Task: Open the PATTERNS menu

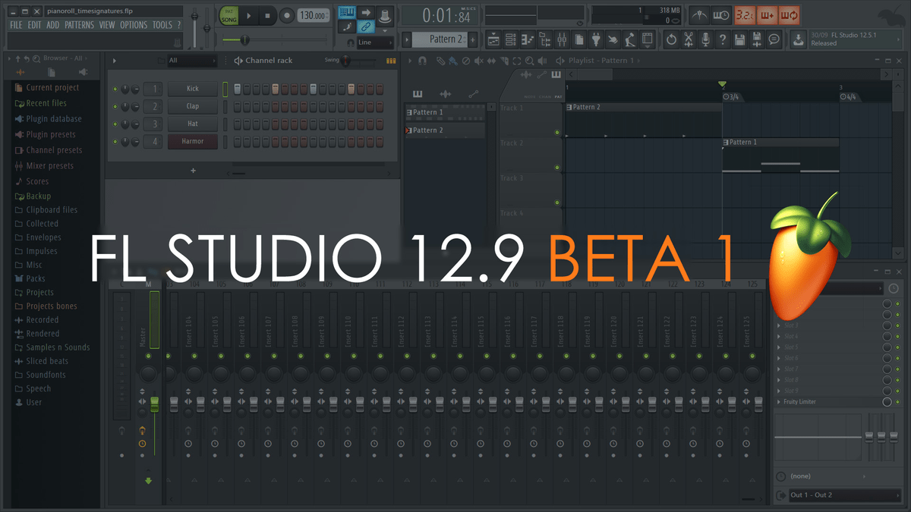Action: point(79,25)
